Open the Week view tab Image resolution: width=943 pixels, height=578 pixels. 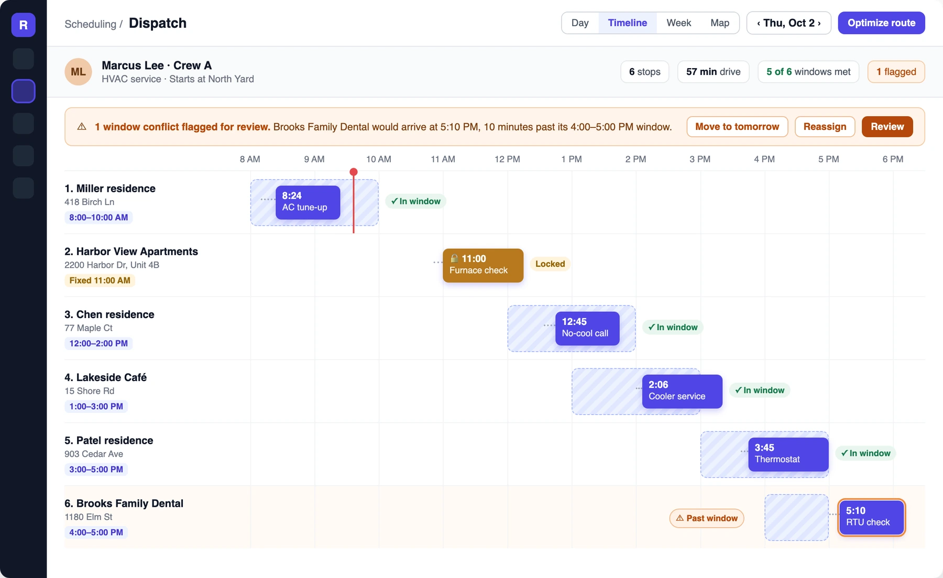[678, 23]
